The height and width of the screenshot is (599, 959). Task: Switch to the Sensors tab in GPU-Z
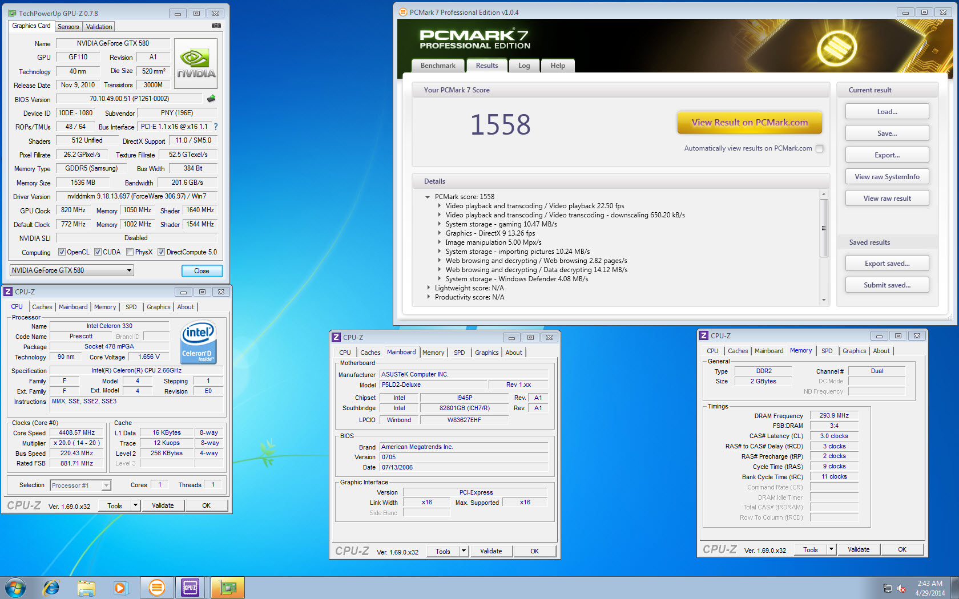(68, 27)
